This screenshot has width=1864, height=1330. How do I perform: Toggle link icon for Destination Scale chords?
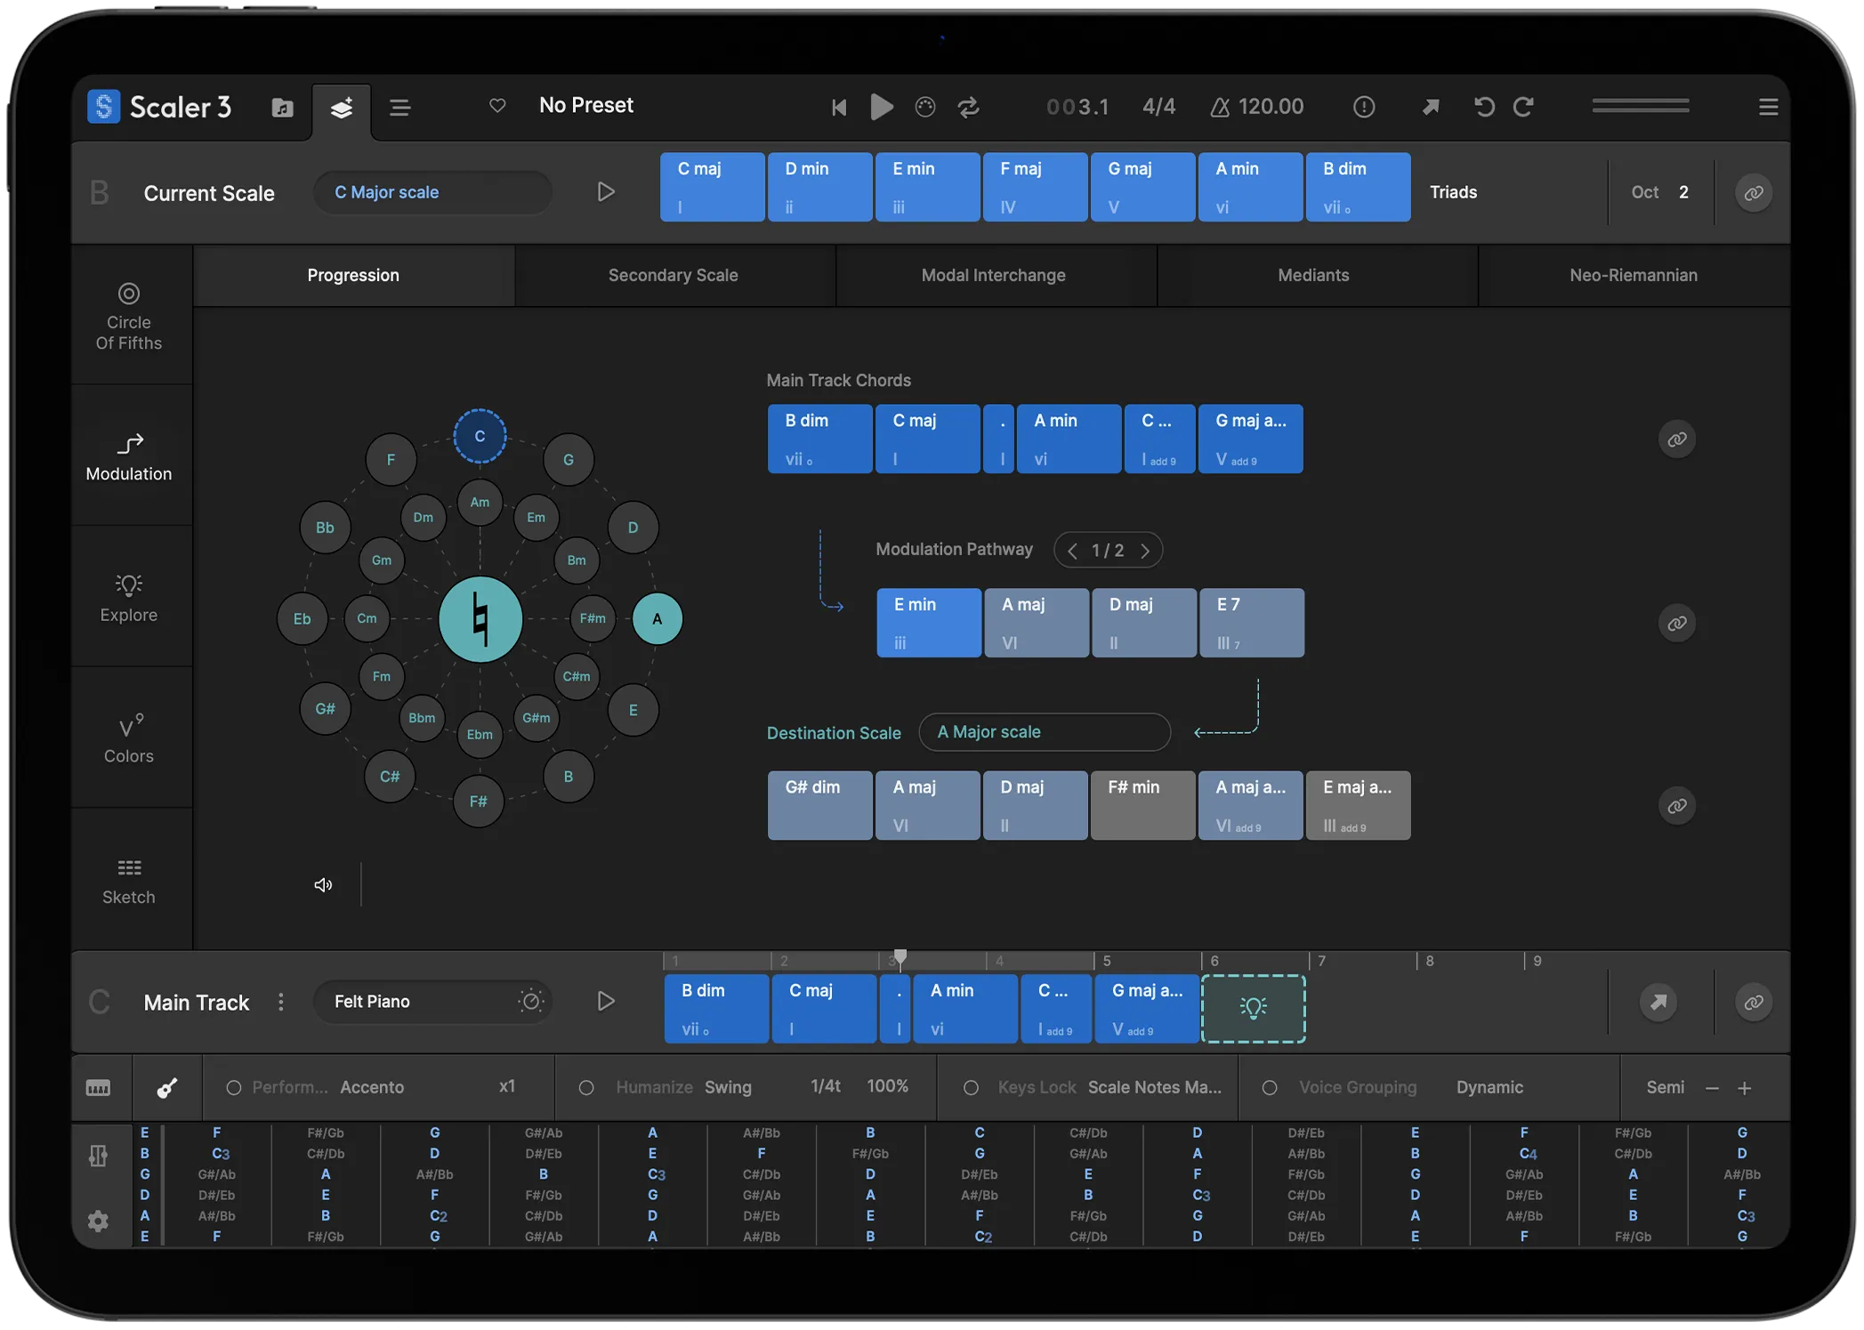(x=1676, y=806)
